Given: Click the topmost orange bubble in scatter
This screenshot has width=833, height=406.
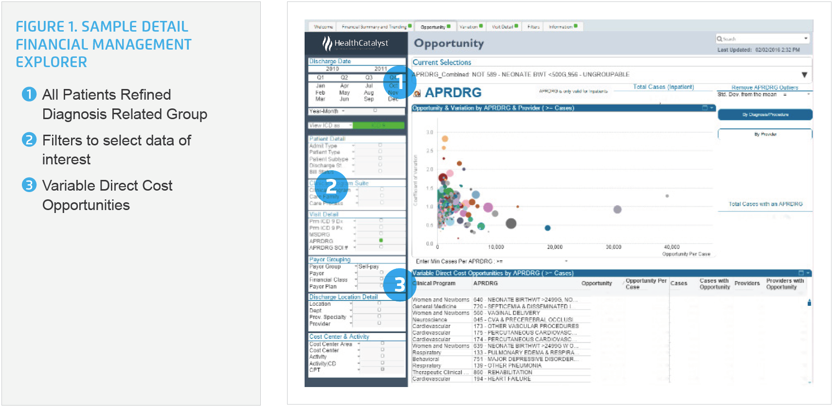Looking at the screenshot, I should pyautogui.click(x=445, y=139).
